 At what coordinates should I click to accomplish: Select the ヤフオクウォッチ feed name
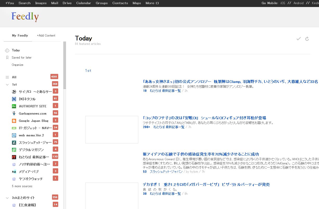click(31, 179)
